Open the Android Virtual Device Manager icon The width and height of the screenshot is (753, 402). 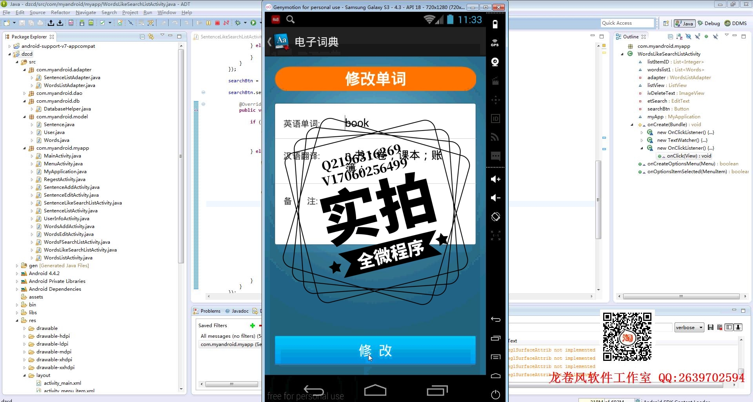point(91,23)
